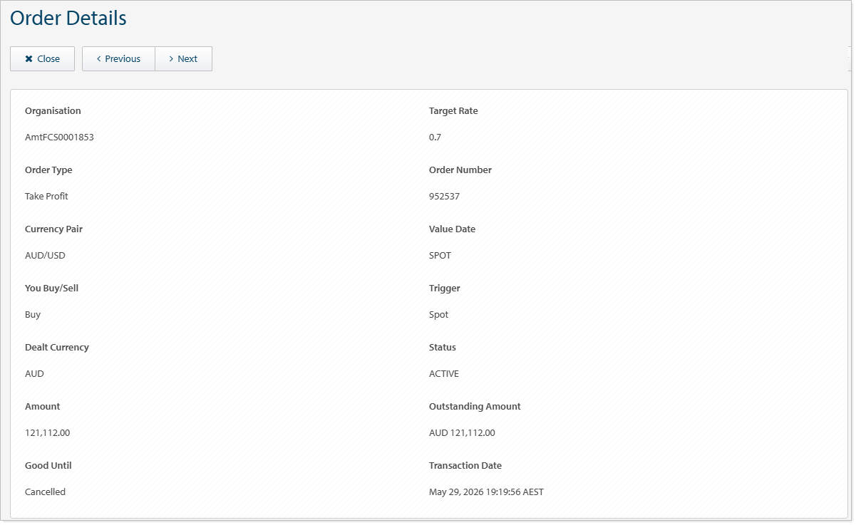The width and height of the screenshot is (856, 525).
Task: Select order type Take Profit
Action: point(46,197)
